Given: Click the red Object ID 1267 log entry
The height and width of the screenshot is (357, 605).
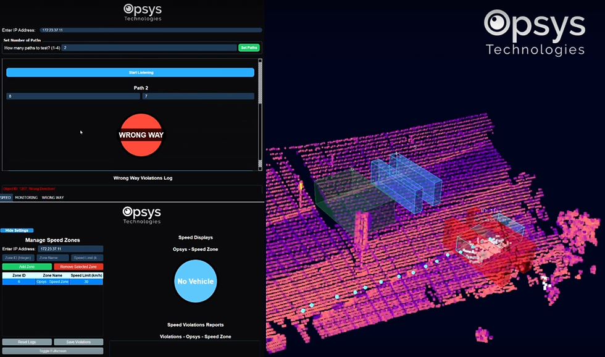Looking at the screenshot, I should [x=29, y=189].
